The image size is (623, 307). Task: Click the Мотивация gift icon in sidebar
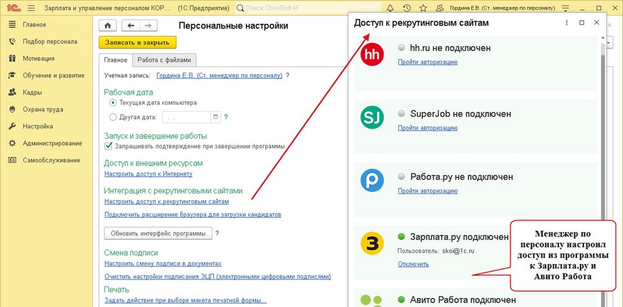(12, 59)
